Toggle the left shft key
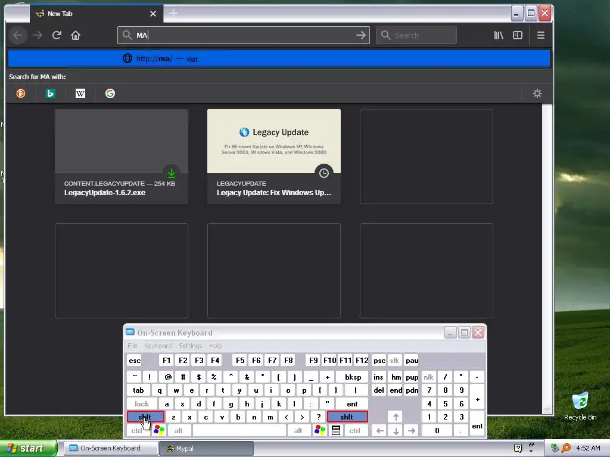This screenshot has height=457, width=610. pyautogui.click(x=145, y=417)
